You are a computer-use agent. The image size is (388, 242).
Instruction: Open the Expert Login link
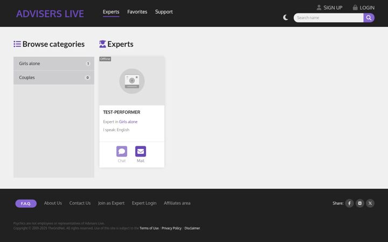point(144,203)
